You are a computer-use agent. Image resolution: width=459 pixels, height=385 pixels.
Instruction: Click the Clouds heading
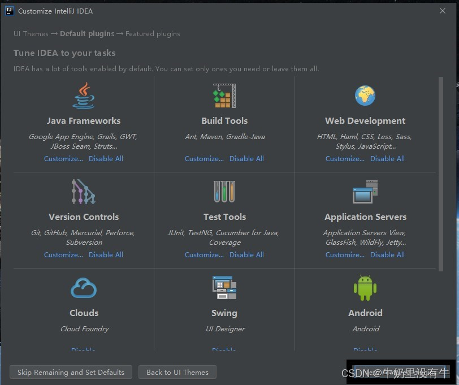84,313
